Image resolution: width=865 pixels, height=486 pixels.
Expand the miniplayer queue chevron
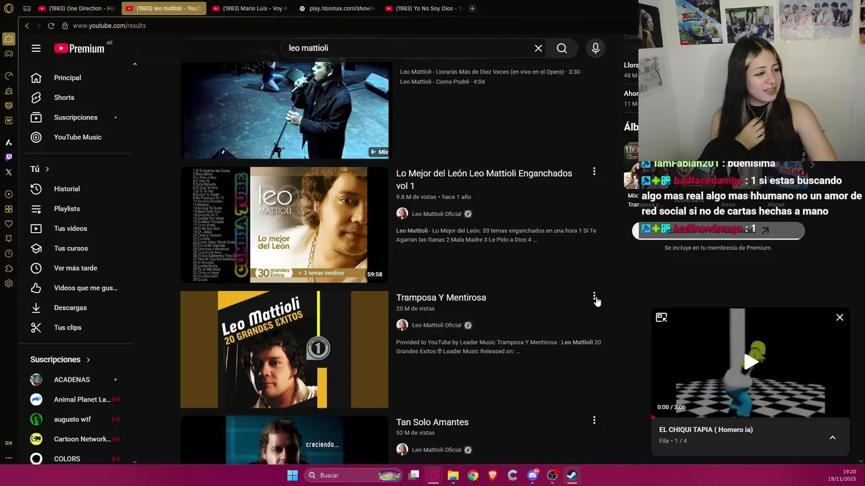(x=833, y=437)
